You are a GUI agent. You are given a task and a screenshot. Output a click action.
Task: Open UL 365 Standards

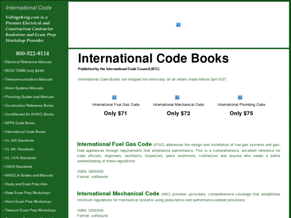(20, 140)
